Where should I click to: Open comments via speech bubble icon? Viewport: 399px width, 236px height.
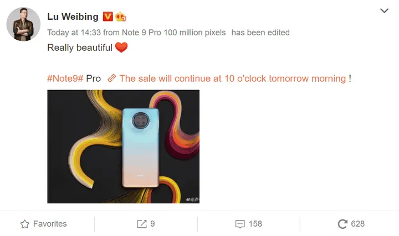[240, 224]
